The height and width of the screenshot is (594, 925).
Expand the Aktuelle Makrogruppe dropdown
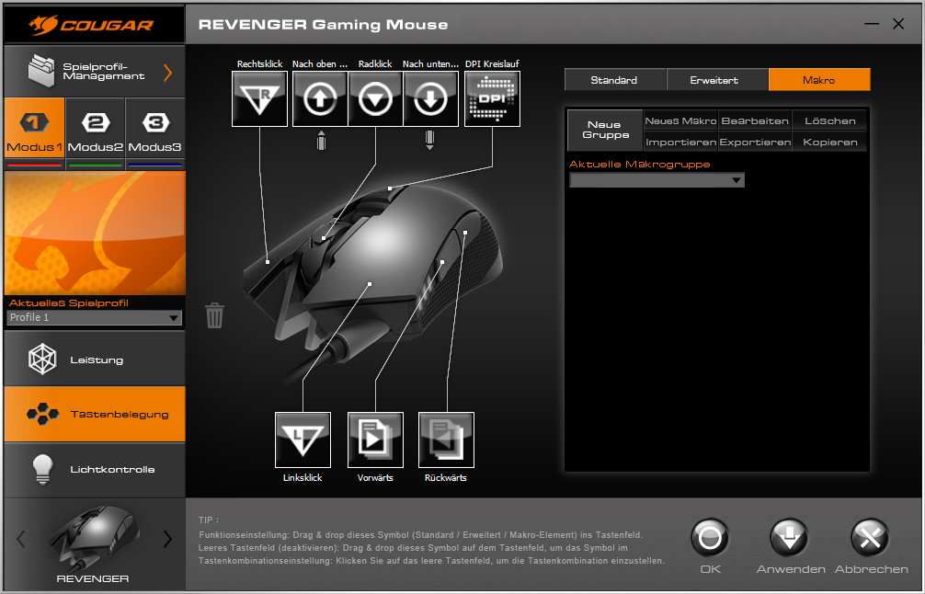(657, 180)
